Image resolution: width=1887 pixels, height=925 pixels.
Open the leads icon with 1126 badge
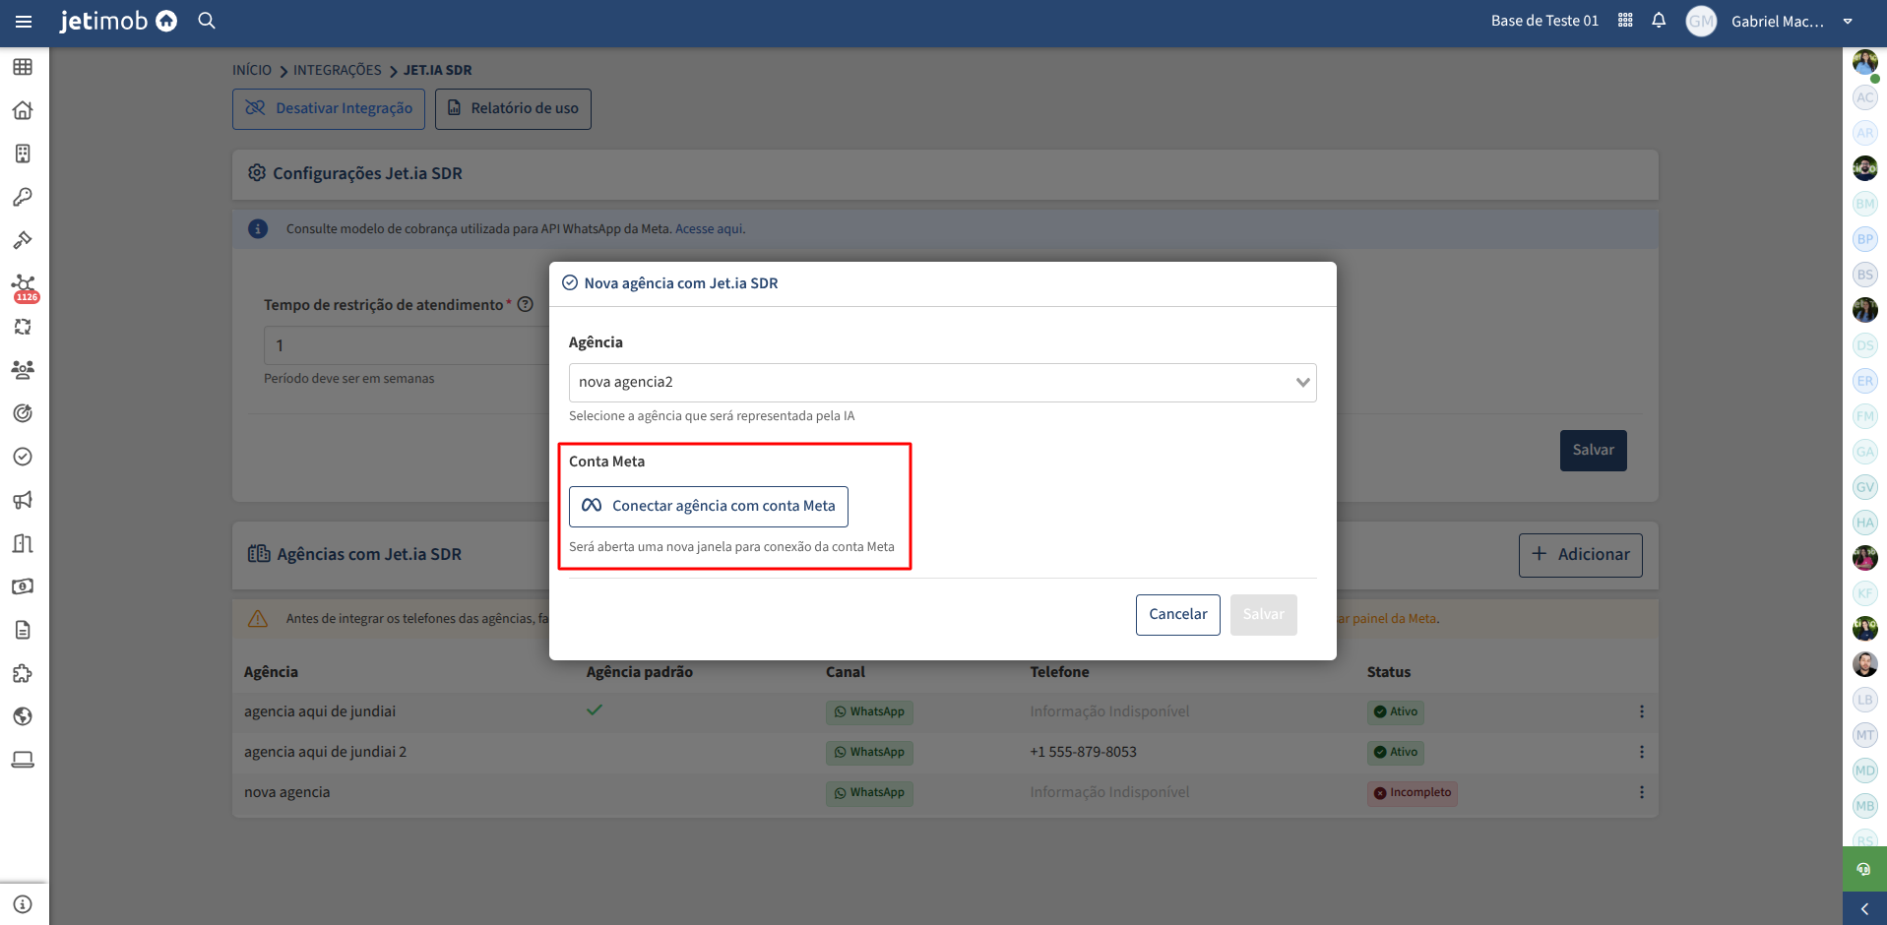(25, 287)
